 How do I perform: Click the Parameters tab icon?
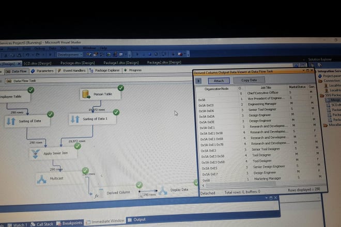[33, 71]
